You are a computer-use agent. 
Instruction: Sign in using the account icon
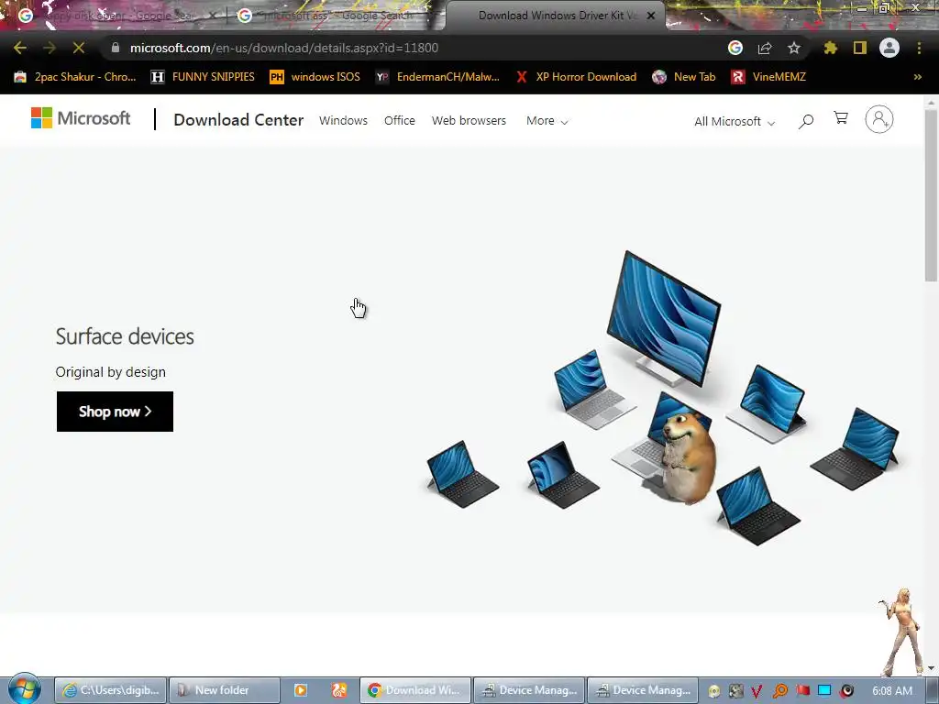coord(879,119)
